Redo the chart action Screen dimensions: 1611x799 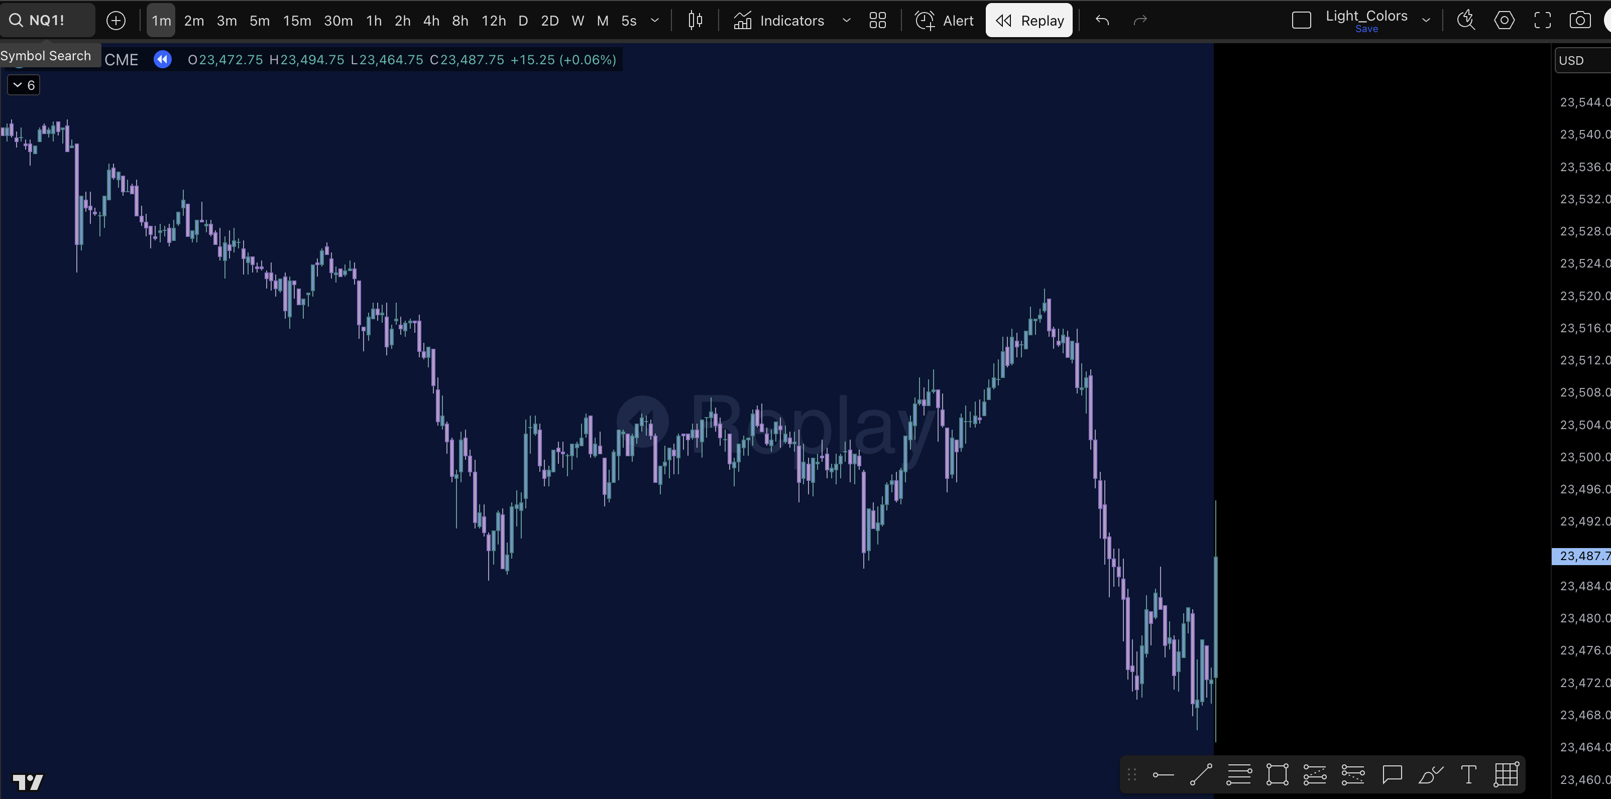[x=1140, y=21]
